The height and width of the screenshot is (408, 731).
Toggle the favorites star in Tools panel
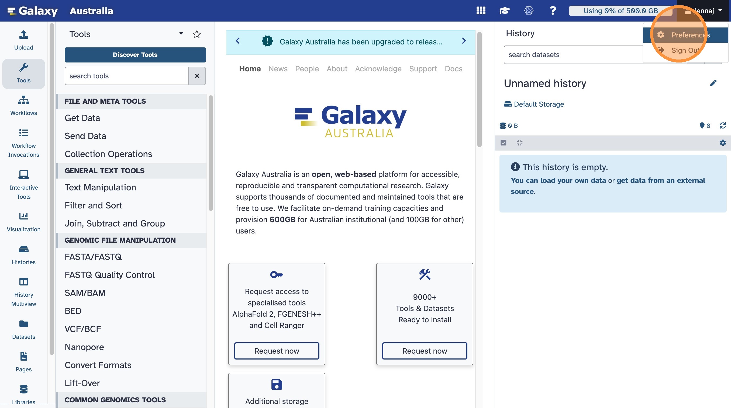(x=197, y=34)
